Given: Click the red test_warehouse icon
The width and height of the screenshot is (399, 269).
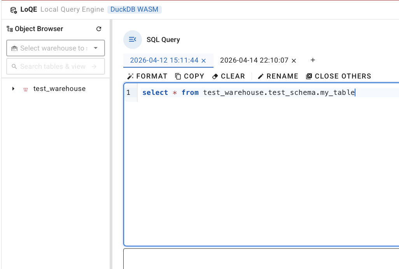Looking at the screenshot, I should pyautogui.click(x=26, y=89).
